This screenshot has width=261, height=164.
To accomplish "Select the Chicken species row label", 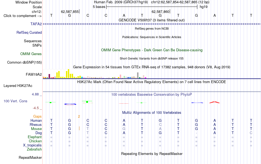I will coord(35,141).
